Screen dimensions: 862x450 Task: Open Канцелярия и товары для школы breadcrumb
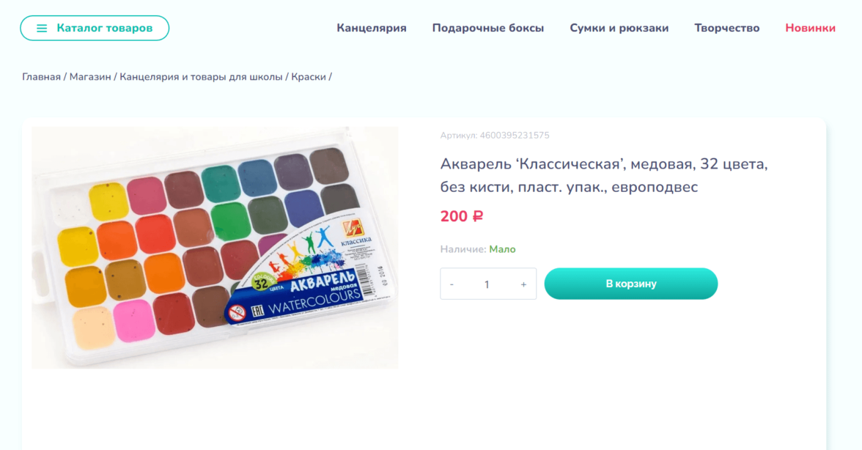[x=201, y=76]
